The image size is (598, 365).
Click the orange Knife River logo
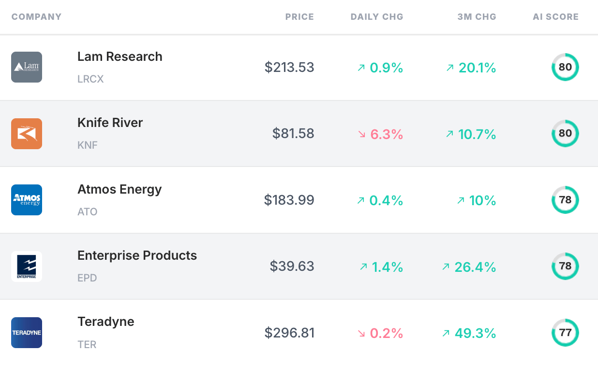coord(27,134)
